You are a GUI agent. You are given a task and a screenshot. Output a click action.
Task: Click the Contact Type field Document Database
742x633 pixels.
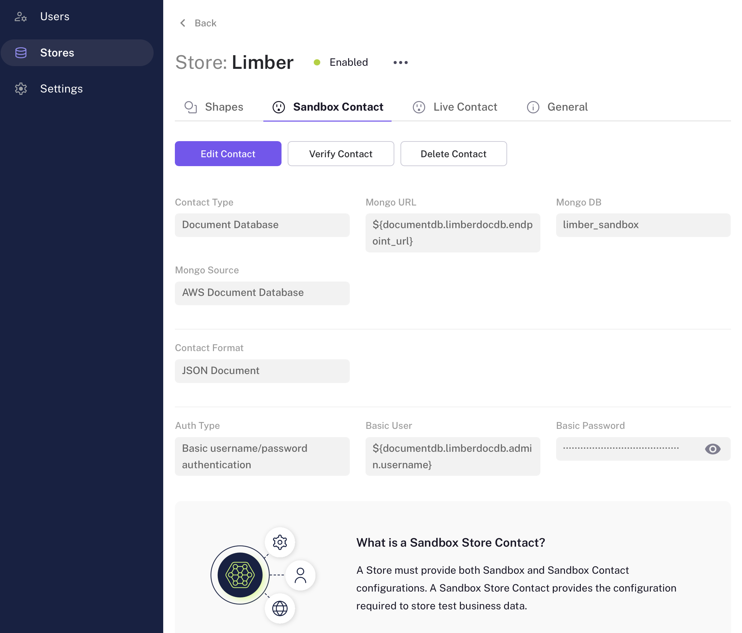point(262,225)
